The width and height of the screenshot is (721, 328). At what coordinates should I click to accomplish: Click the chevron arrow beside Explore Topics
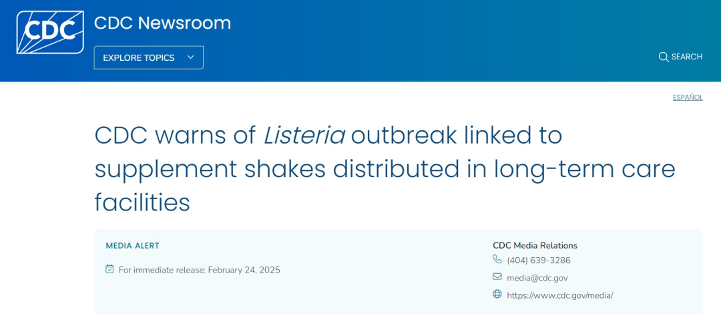(190, 57)
